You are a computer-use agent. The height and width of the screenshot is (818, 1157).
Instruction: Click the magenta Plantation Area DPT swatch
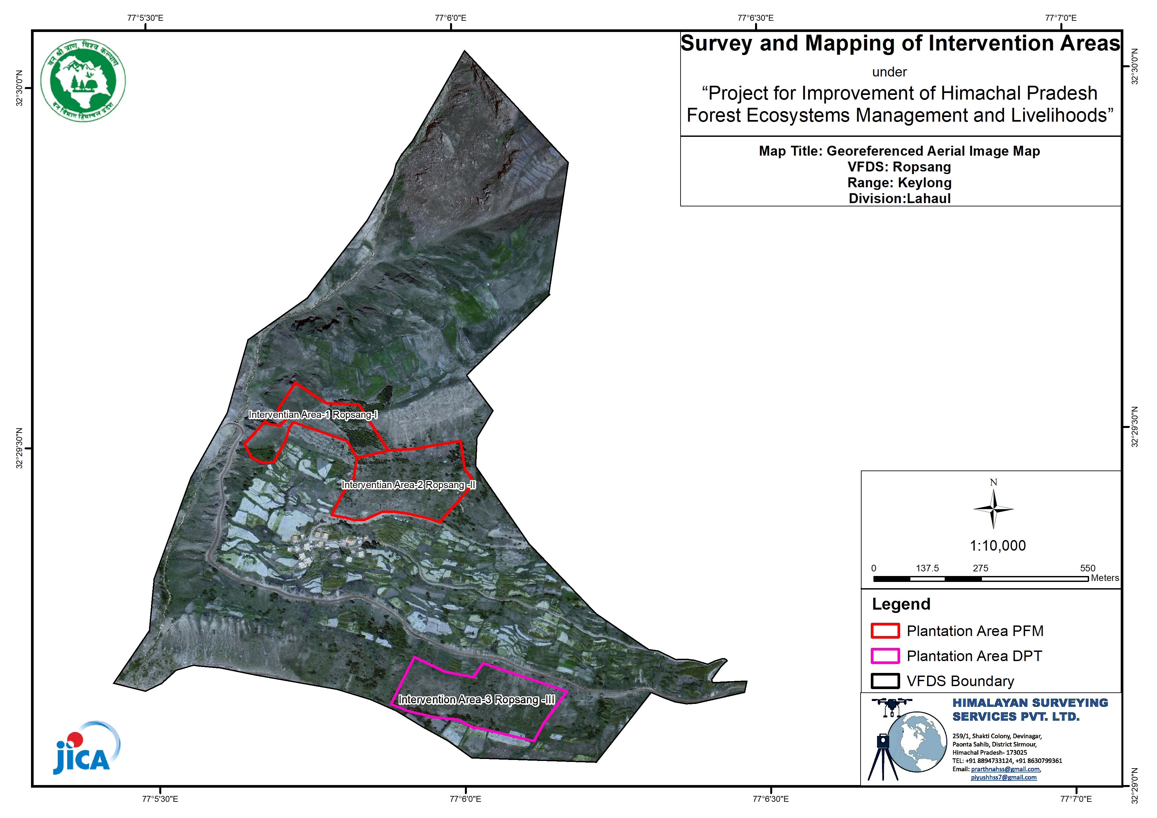coord(885,656)
